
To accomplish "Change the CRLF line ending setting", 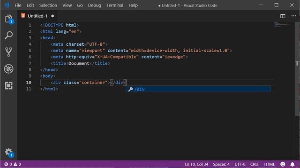I will click(255, 164).
